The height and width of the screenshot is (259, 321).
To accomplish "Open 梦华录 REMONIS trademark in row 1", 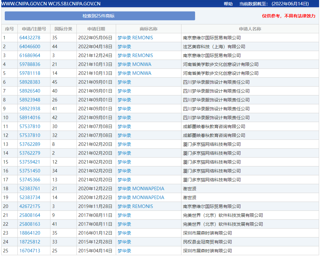I will 135,38.
